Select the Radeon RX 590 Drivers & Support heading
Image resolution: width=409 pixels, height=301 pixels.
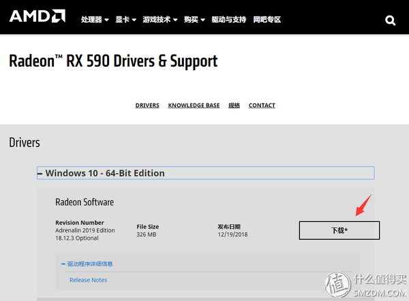coord(113,61)
